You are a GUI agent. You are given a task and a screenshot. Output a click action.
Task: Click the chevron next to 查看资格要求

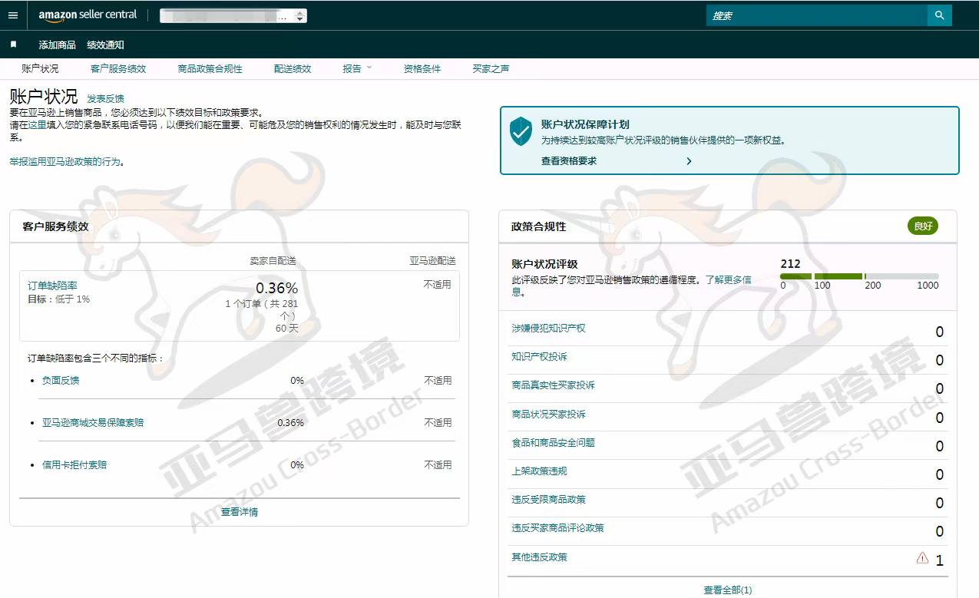(x=689, y=161)
